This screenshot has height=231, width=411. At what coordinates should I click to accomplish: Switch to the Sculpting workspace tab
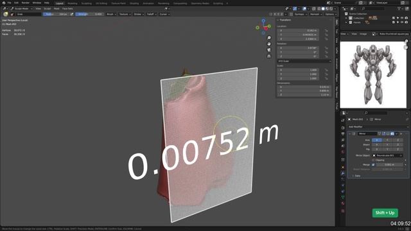(86, 3)
